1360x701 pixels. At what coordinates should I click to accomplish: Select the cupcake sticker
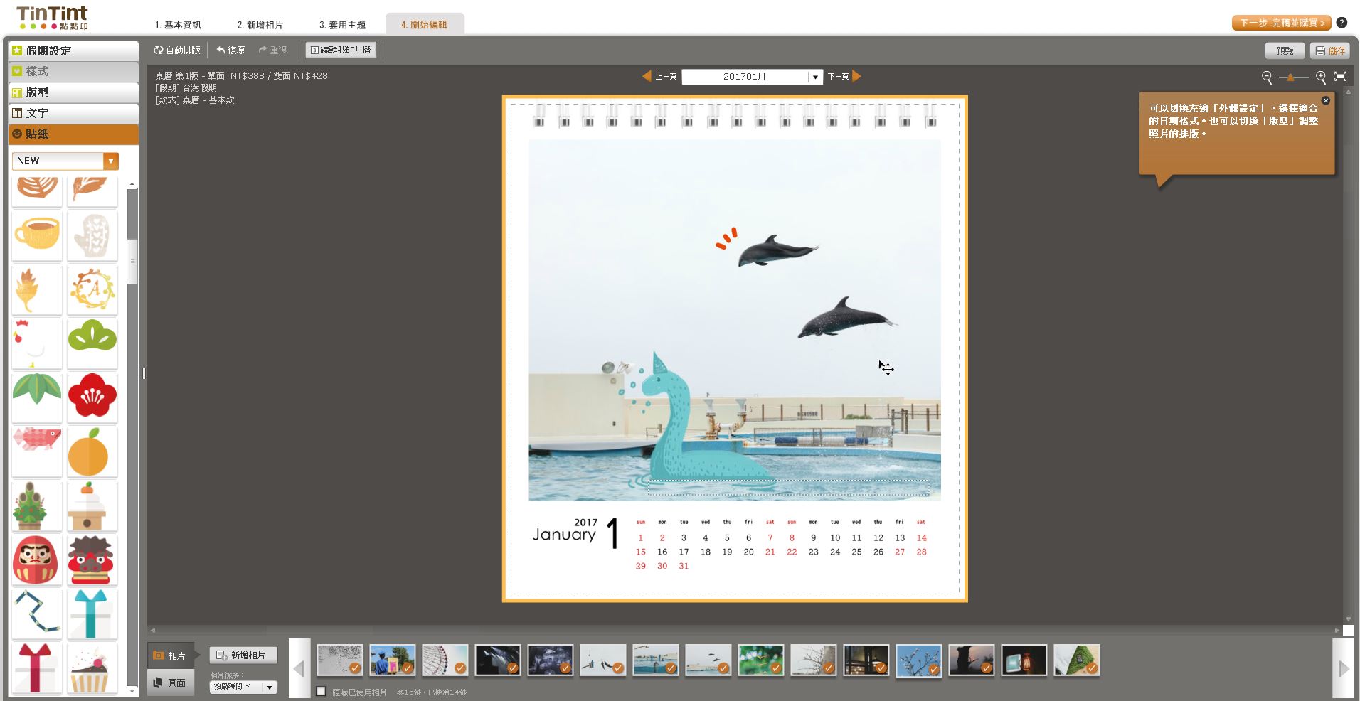point(92,668)
